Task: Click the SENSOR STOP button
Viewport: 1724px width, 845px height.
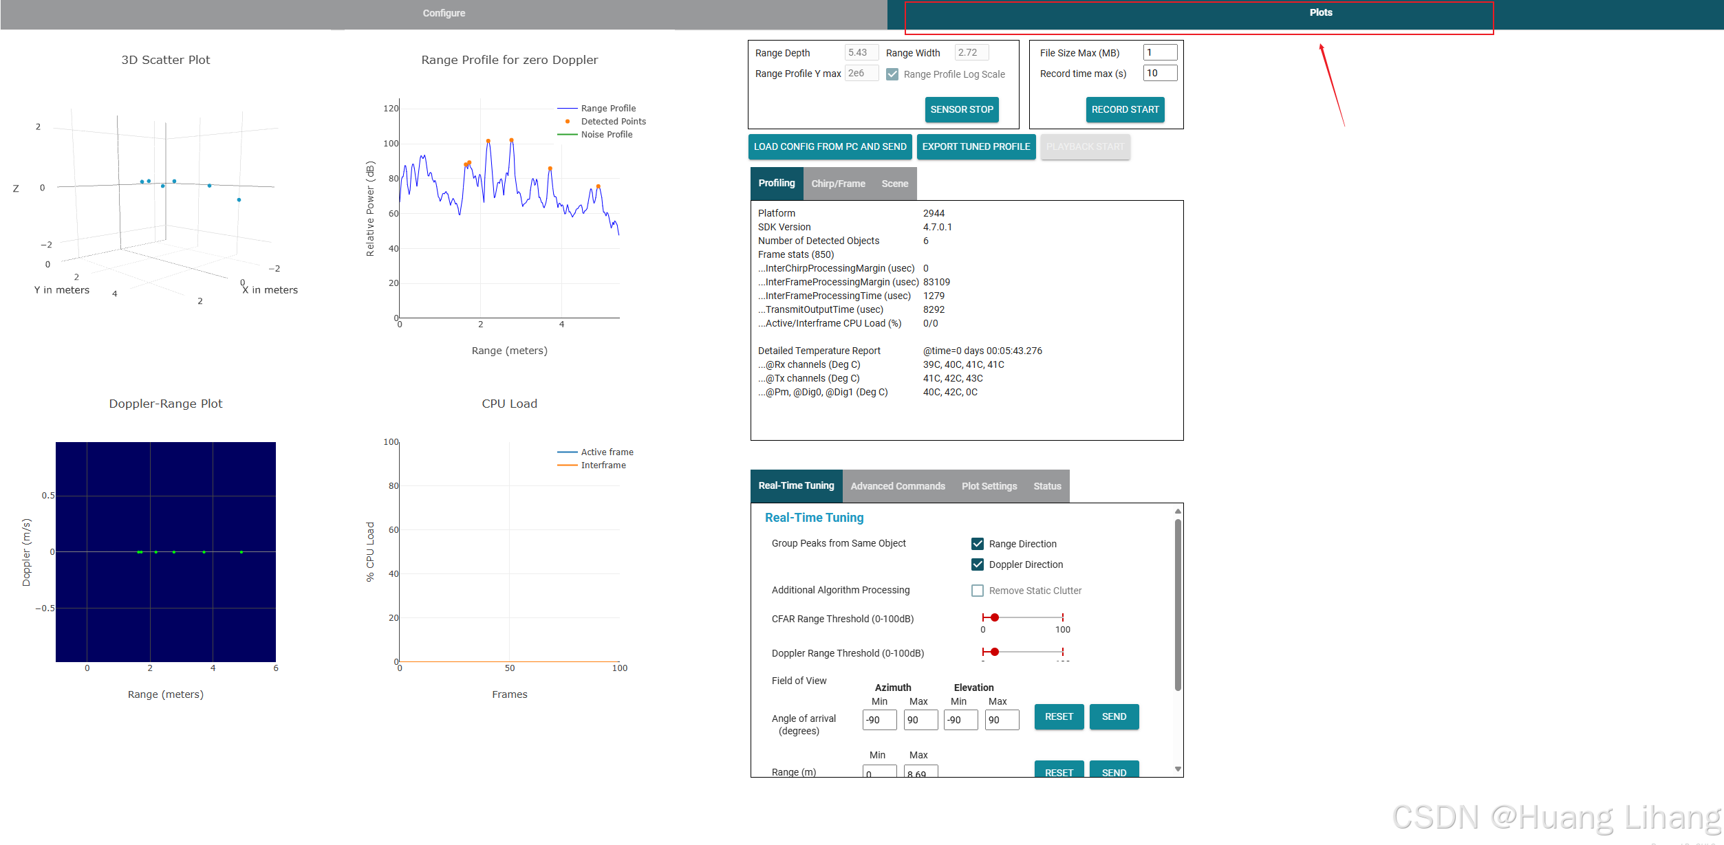Action: [x=961, y=109]
